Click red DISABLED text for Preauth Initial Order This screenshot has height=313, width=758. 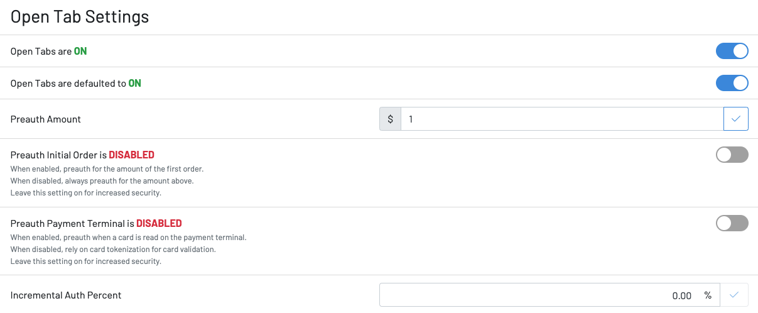pyautogui.click(x=131, y=155)
